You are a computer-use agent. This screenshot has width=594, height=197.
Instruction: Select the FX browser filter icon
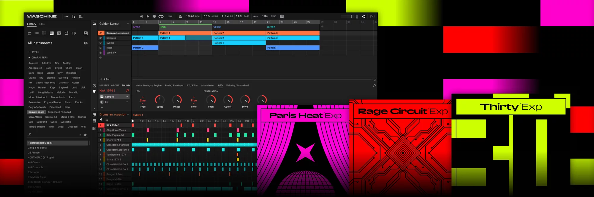(59, 33)
